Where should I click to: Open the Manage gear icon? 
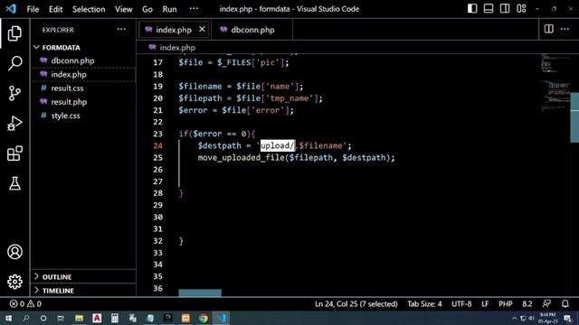[x=14, y=282]
